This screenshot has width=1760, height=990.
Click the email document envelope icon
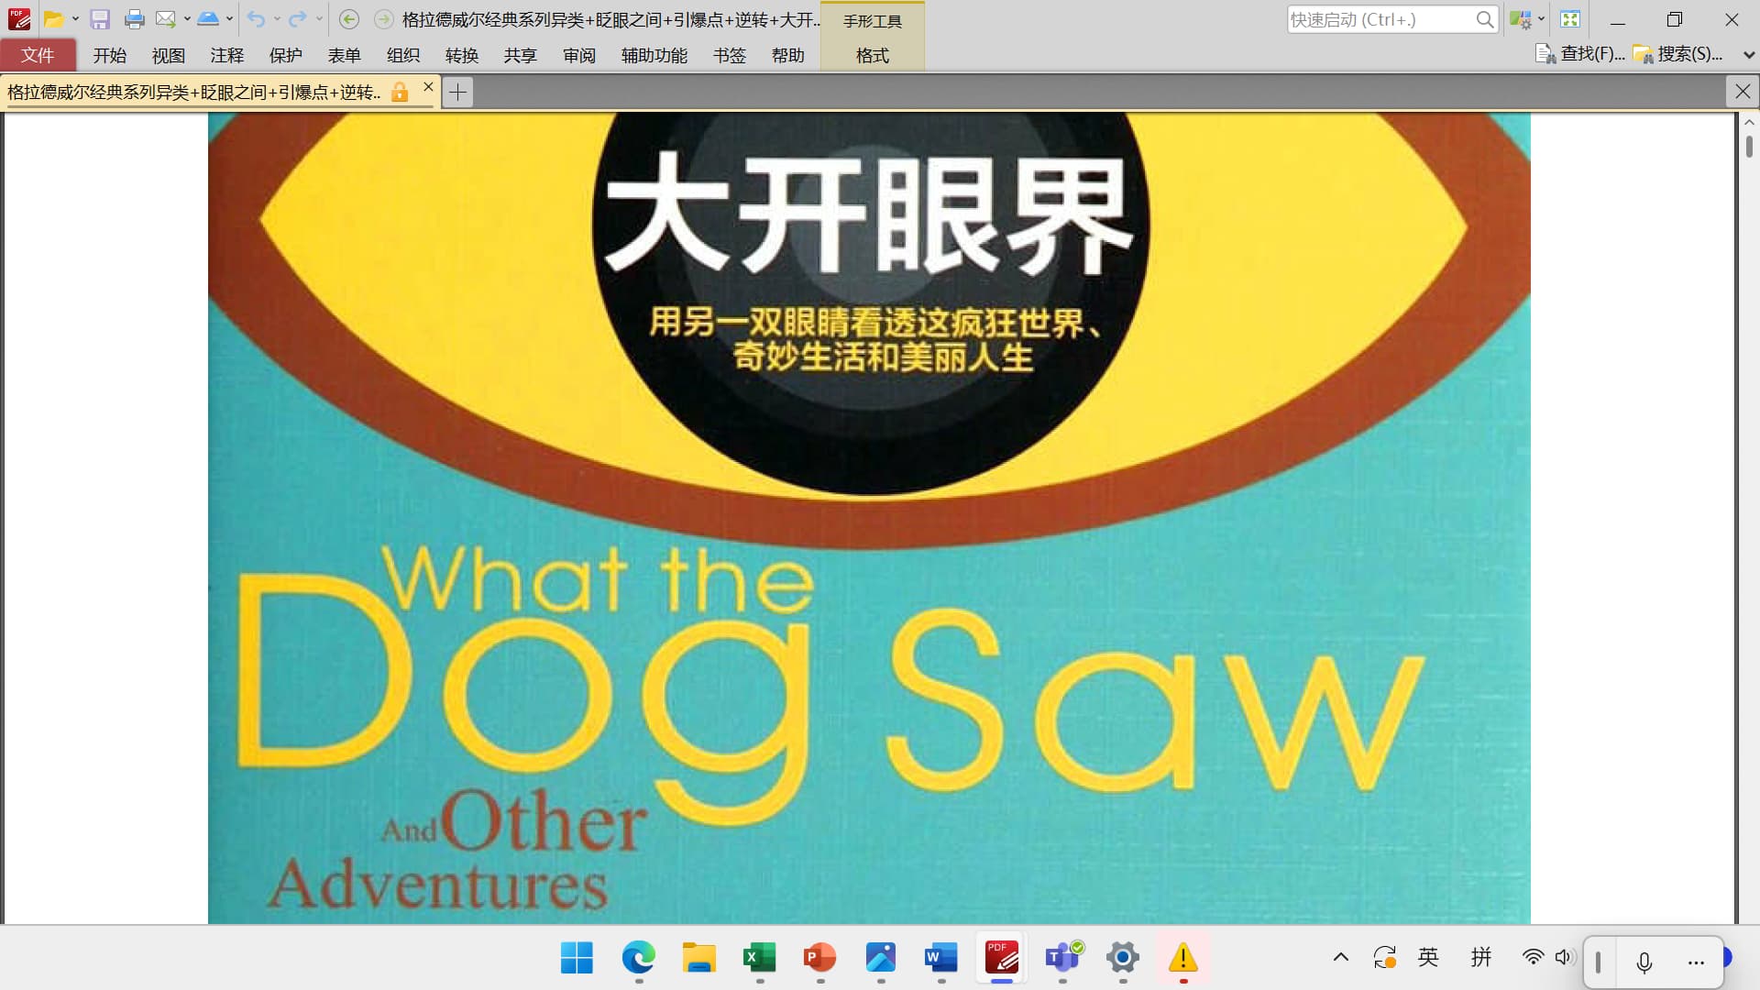(165, 19)
